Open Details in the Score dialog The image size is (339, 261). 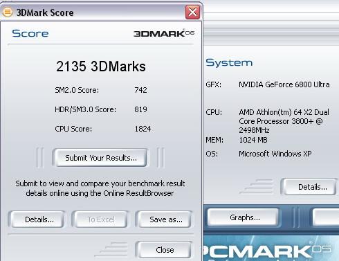pyautogui.click(x=37, y=219)
